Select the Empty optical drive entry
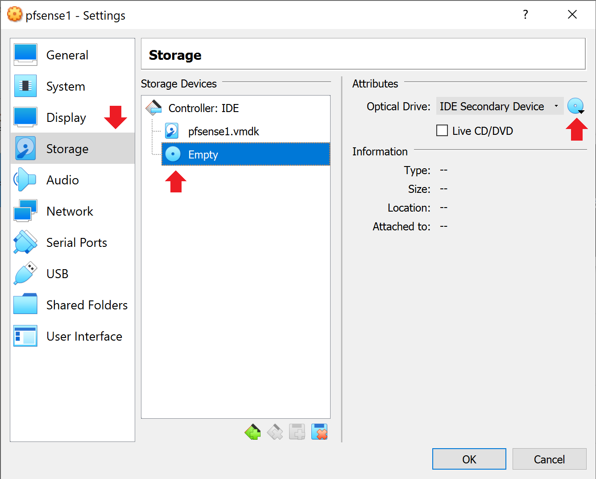Image resolution: width=596 pixels, height=479 pixels. click(x=203, y=154)
